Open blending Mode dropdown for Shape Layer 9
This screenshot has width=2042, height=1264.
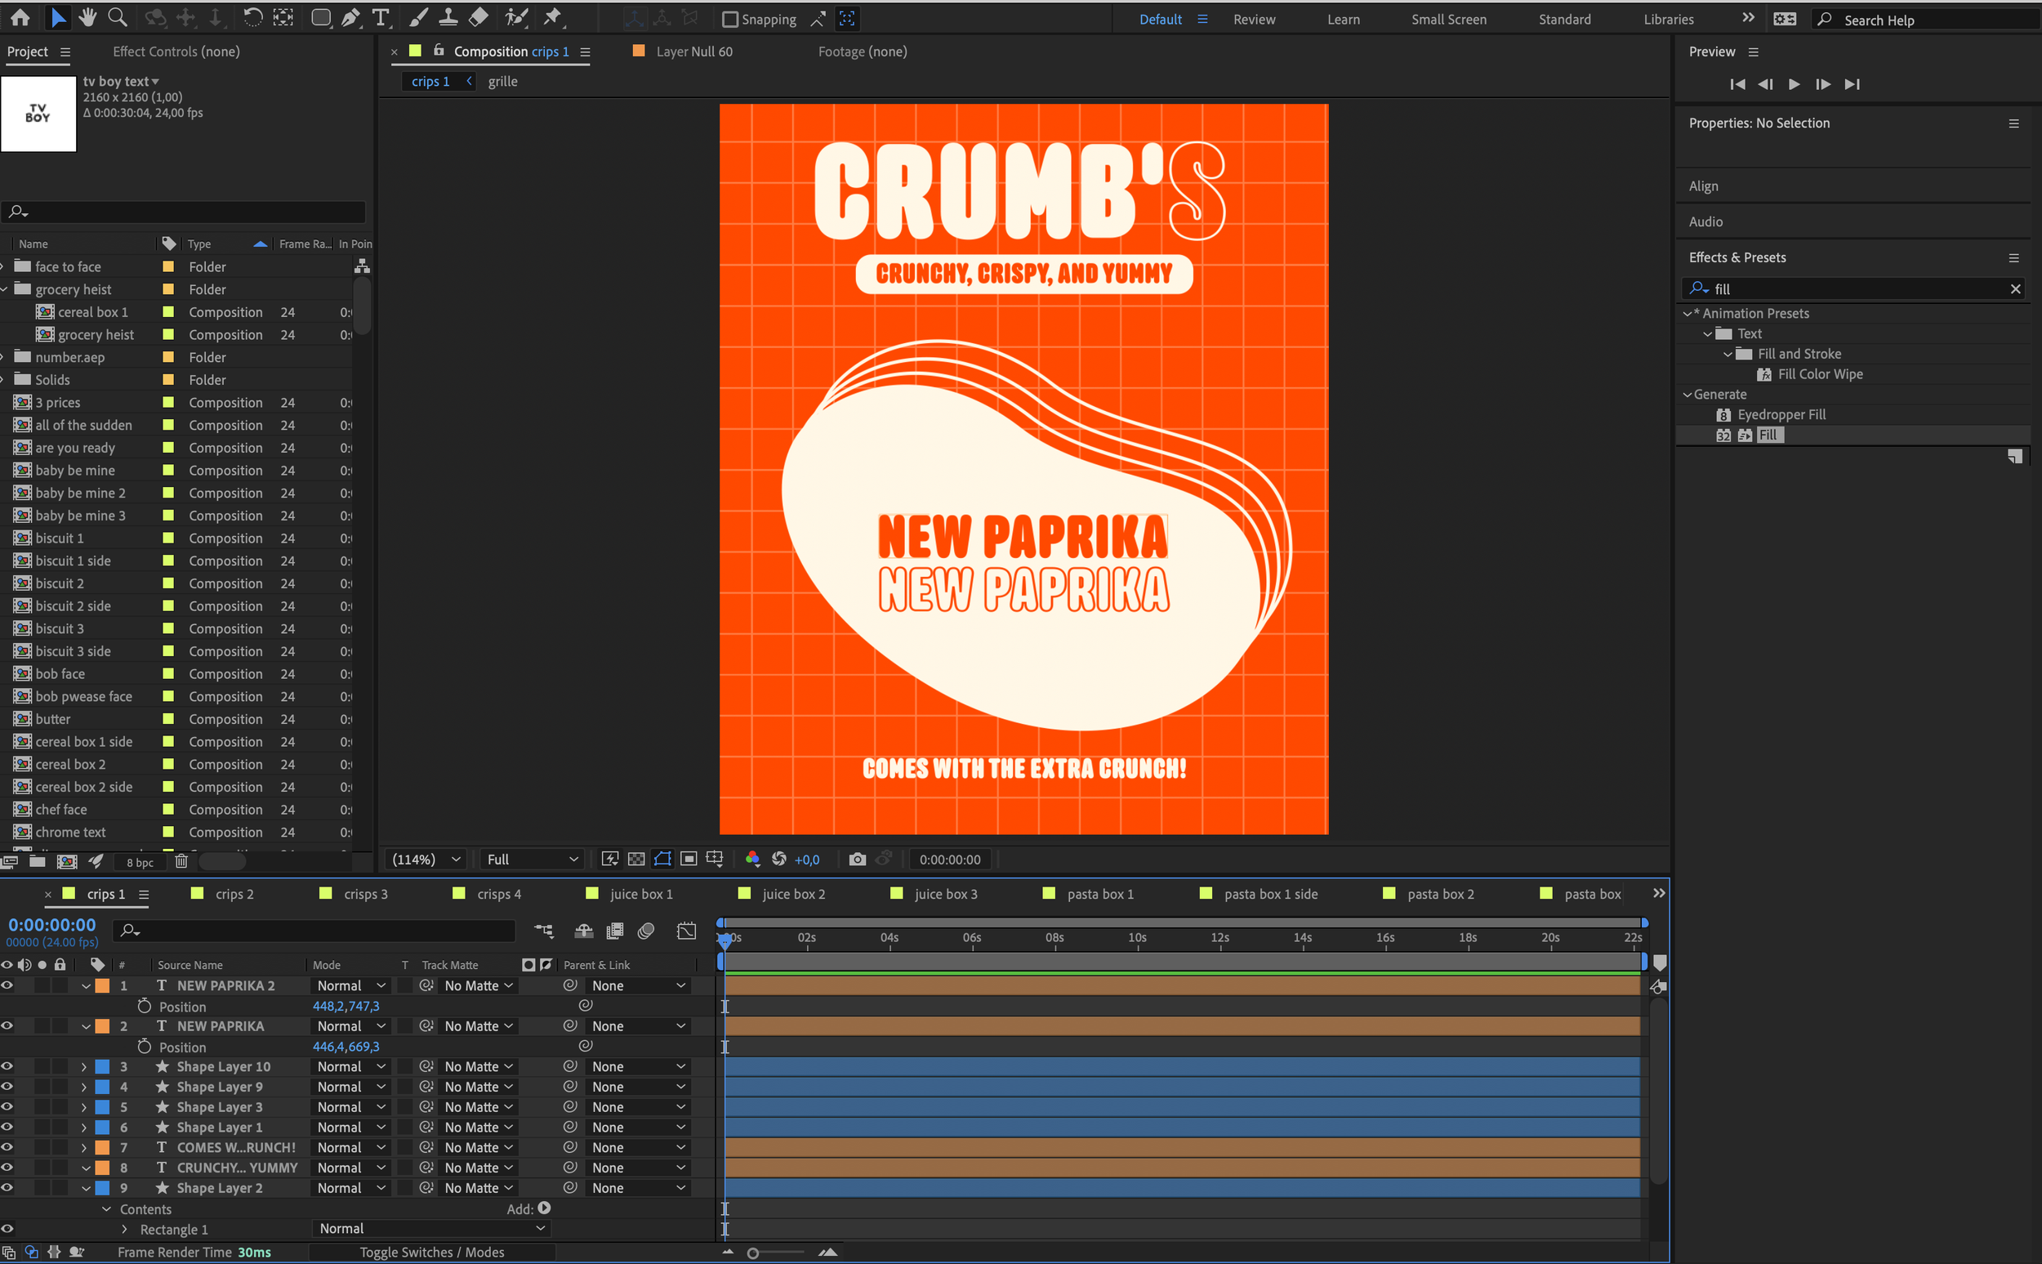351,1087
